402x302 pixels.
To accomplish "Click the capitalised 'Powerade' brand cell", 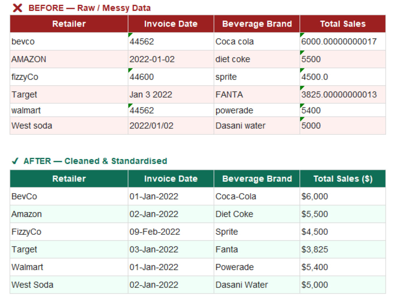I will tap(257, 267).
